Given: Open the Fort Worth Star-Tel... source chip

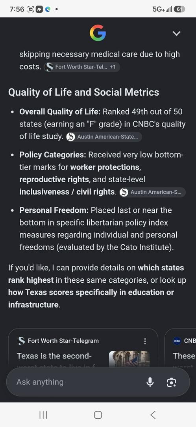Looking at the screenshot, I should [x=82, y=67].
